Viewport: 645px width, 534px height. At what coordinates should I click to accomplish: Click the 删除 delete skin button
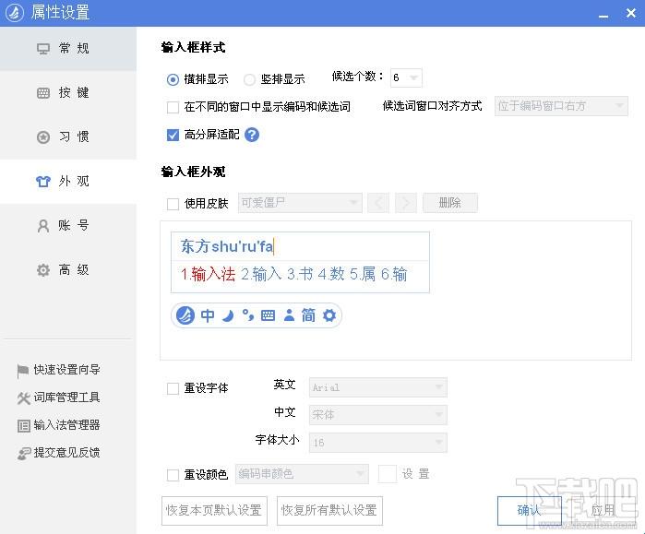click(450, 203)
